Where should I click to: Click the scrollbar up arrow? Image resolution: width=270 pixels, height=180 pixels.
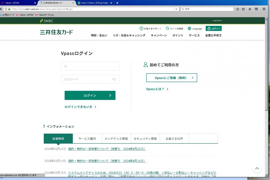266,19
